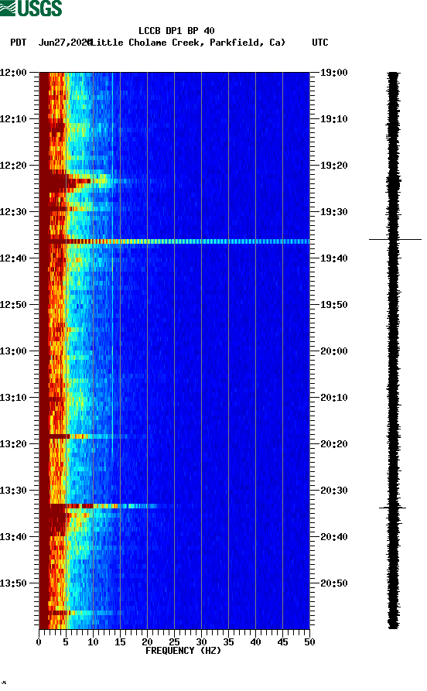Screen dimensions: 427x691
Task: Click the 'PDT' timezone label
Action: click(x=19, y=43)
